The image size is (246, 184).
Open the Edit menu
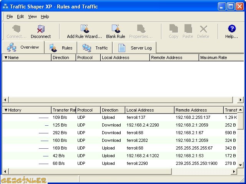[20, 16]
